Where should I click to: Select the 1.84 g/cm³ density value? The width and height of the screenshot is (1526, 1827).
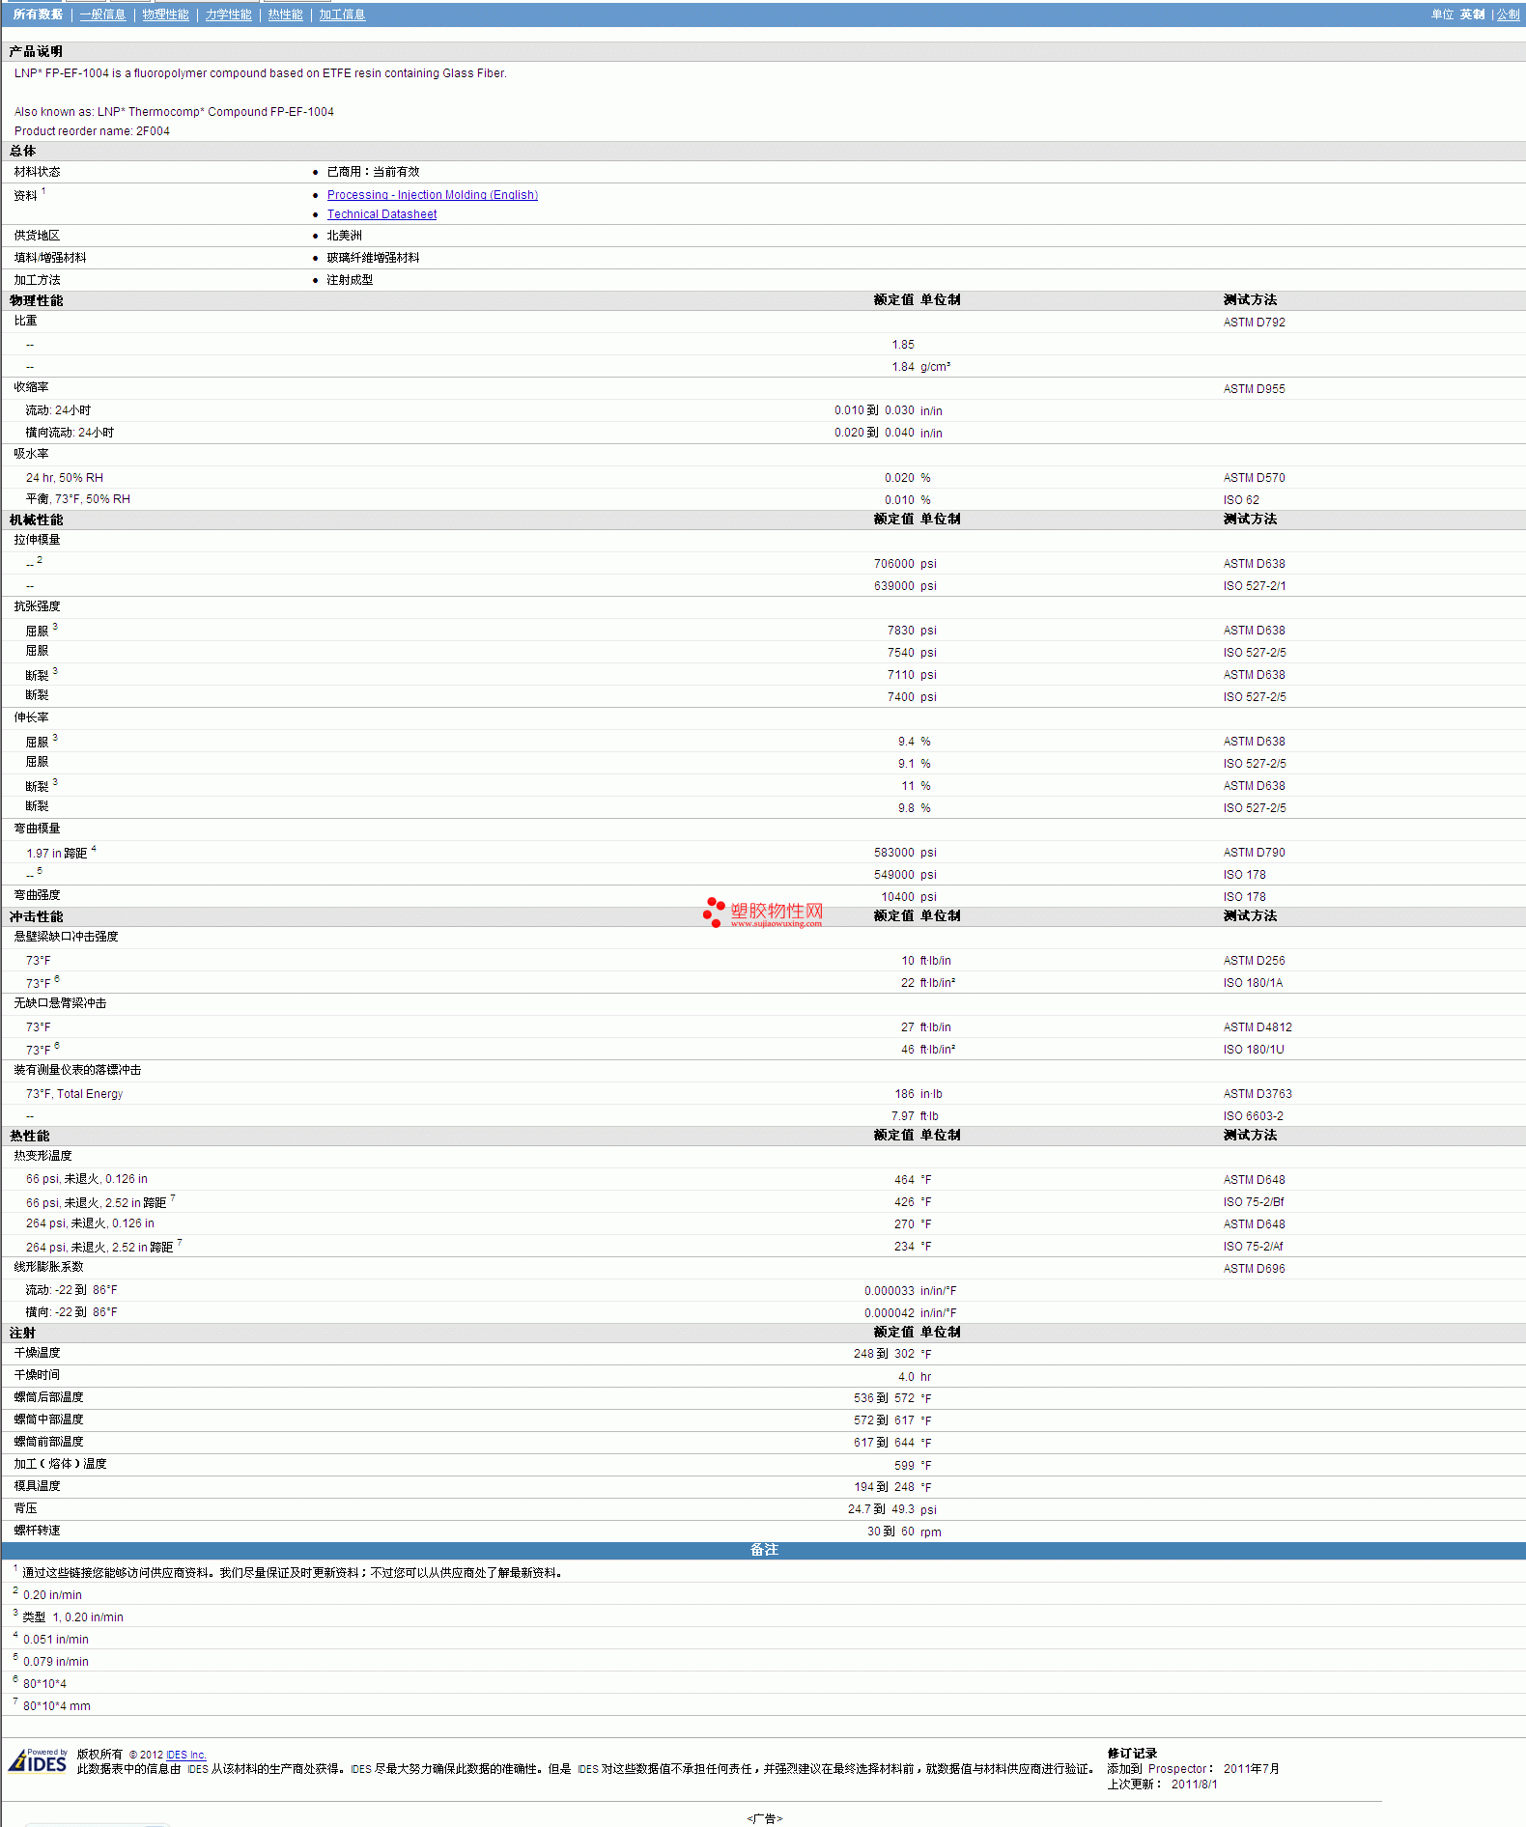pos(920,367)
